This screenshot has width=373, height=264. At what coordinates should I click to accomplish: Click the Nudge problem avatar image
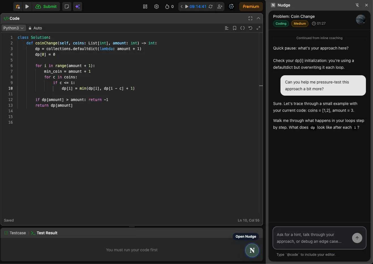(361, 20)
